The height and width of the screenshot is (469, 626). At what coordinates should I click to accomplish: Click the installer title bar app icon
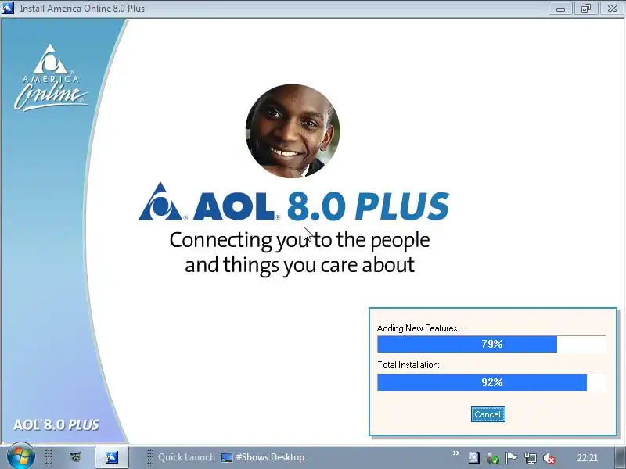7,8
